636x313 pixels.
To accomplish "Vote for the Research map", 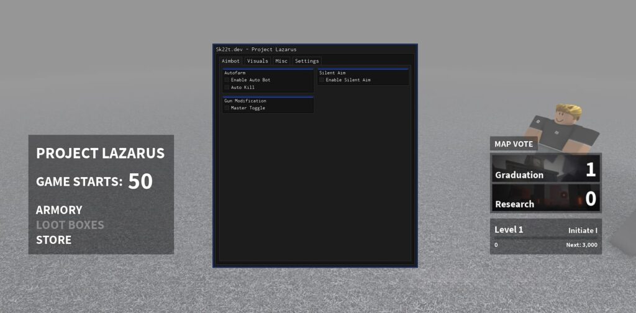I will coord(546,198).
